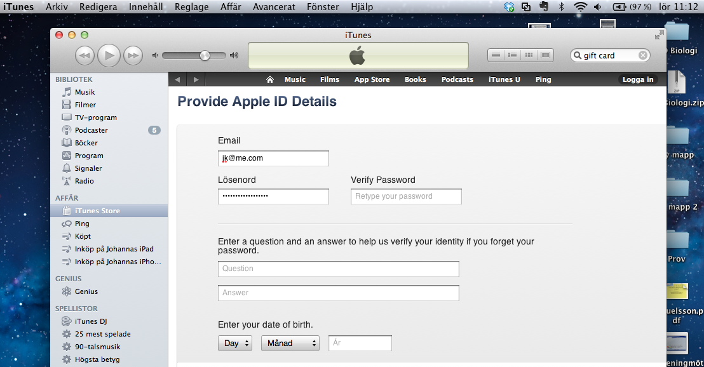
Task: Open the Innehåll menu
Action: [146, 7]
